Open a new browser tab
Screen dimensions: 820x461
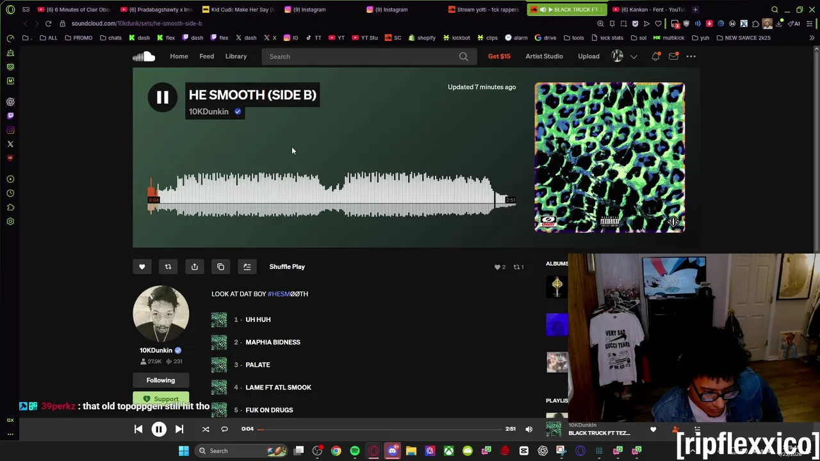696,10
